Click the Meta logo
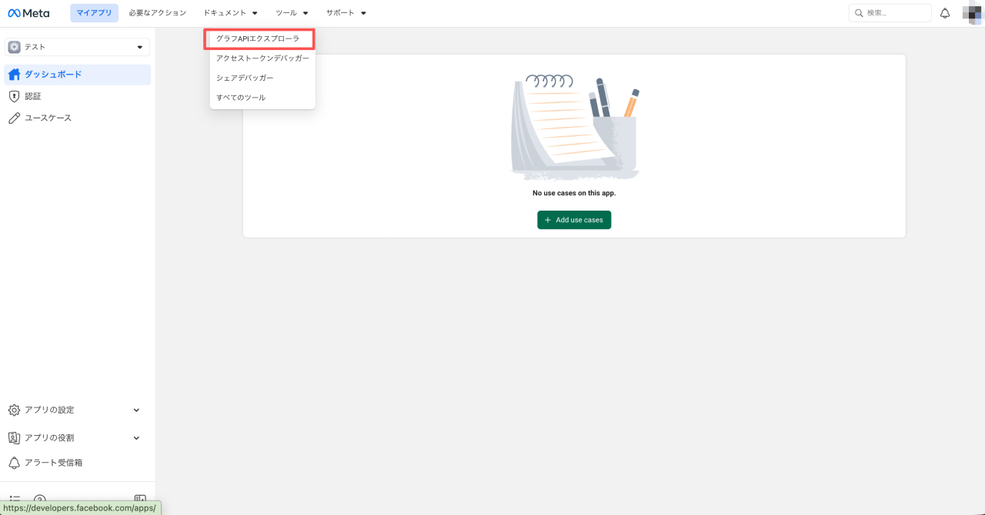This screenshot has width=985, height=515. coord(28,13)
